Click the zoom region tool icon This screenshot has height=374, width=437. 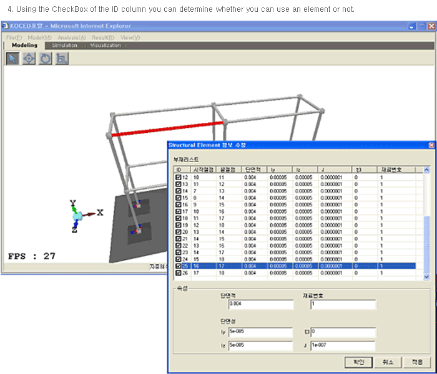61,59
